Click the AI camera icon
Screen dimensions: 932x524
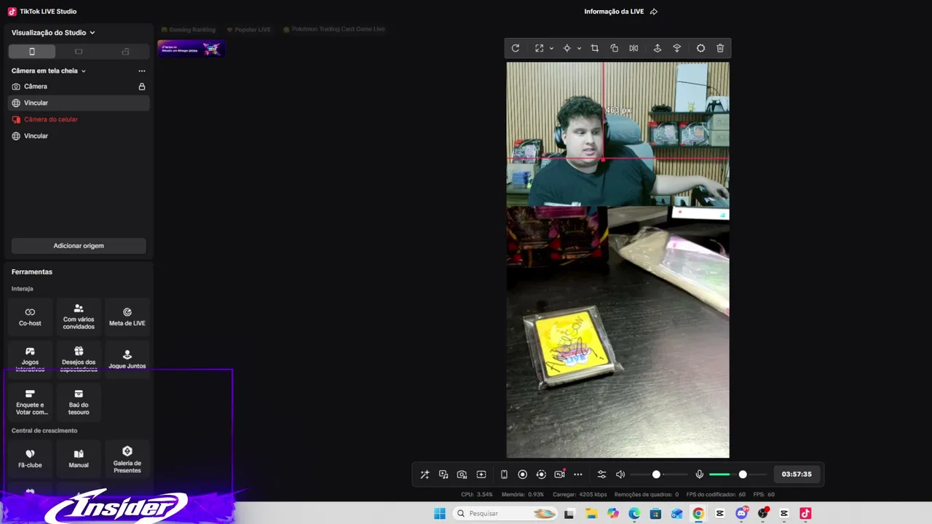point(462,475)
